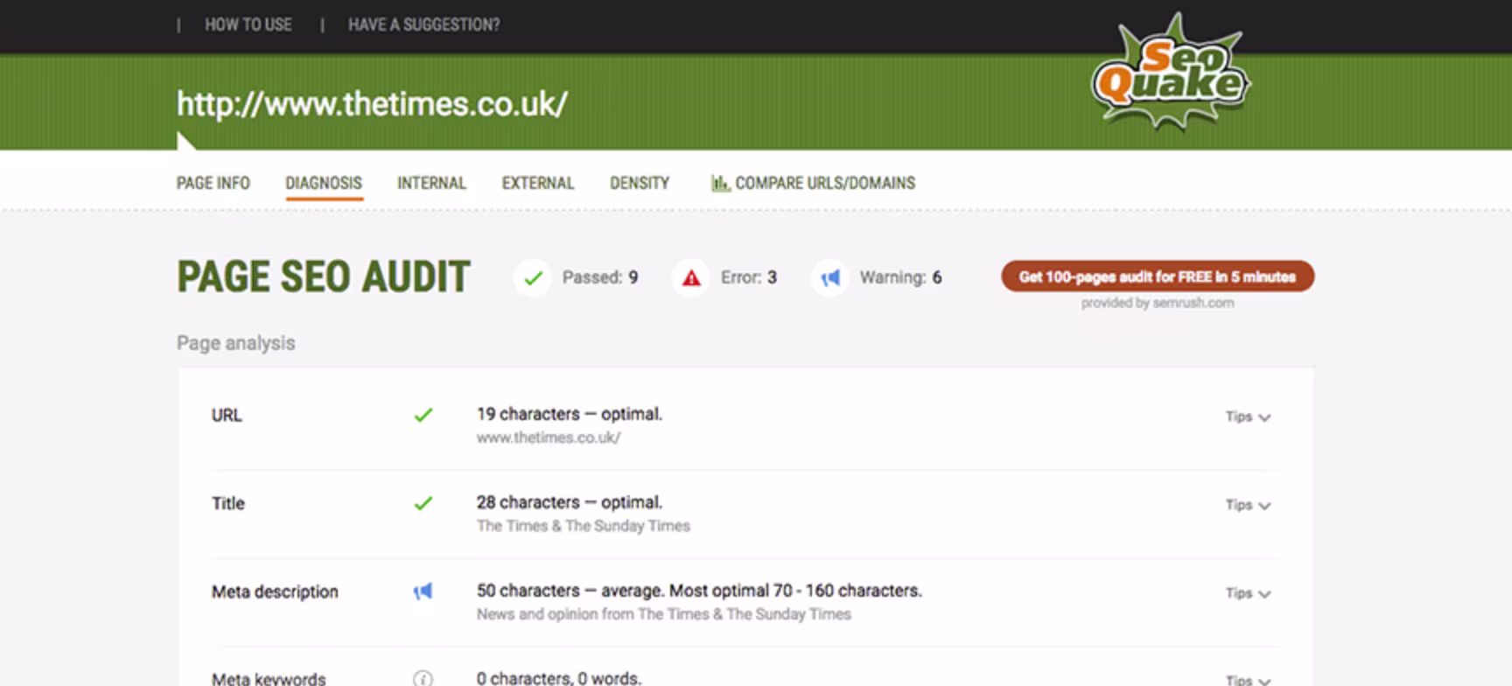Click the Error: 3 count

(749, 277)
